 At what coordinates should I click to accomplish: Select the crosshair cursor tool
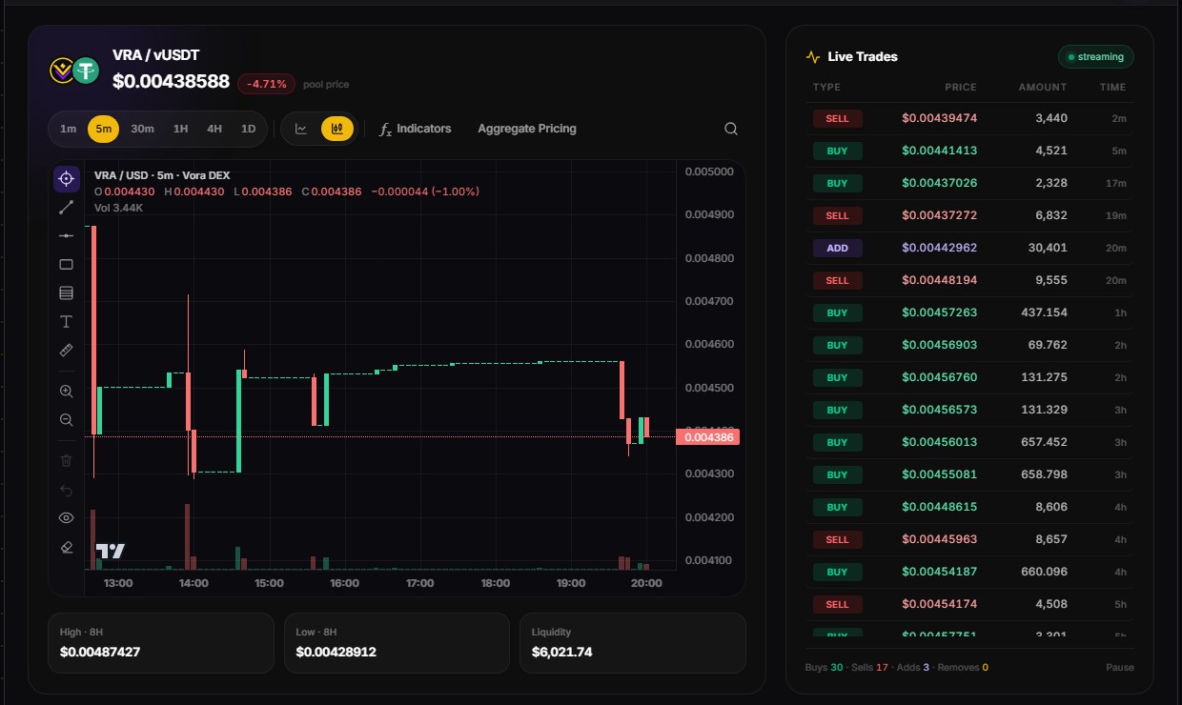(67, 178)
